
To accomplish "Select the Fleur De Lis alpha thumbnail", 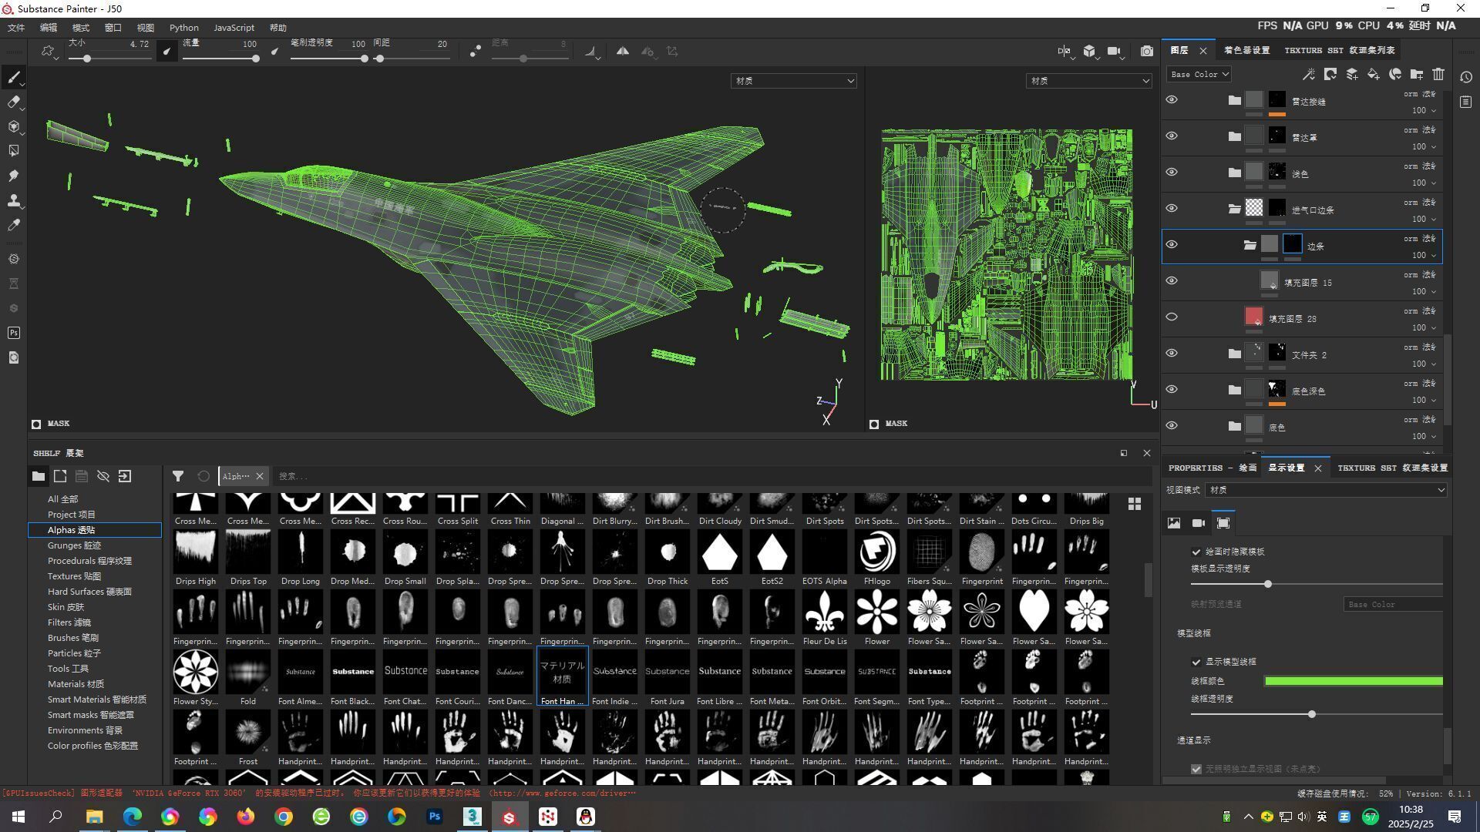I will [x=824, y=612].
